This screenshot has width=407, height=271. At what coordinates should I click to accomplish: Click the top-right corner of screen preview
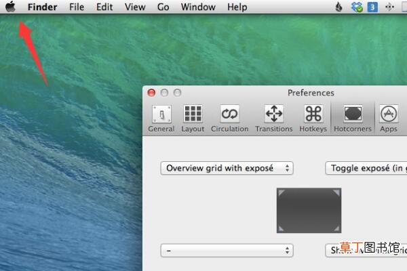[x=336, y=192]
